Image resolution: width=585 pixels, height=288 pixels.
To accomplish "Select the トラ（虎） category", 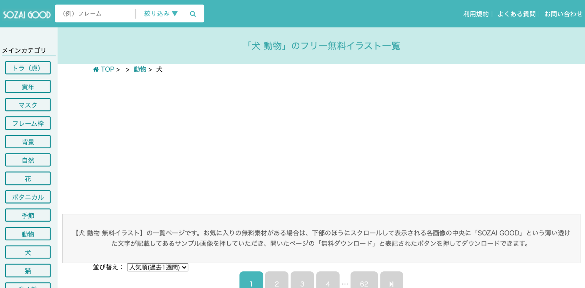I will click(x=28, y=68).
